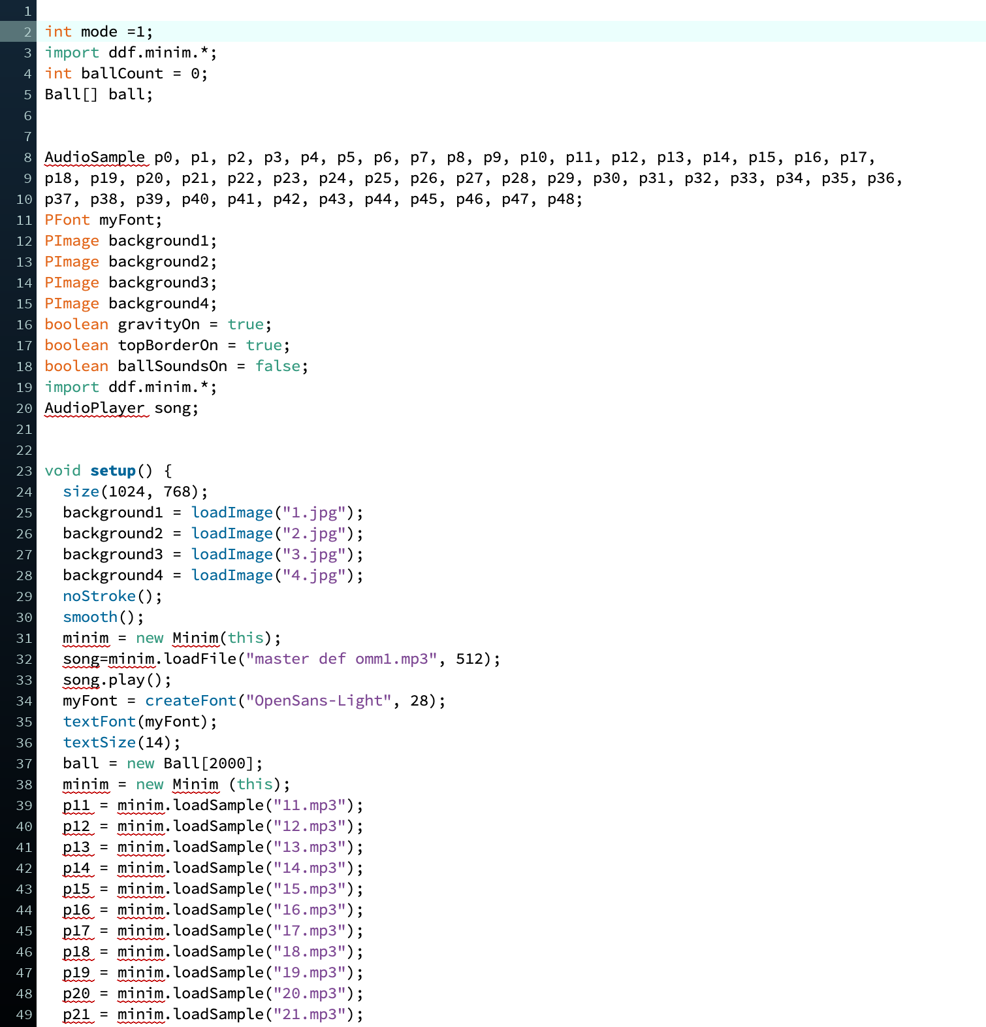Click the loadImage("4.jpg") line
This screenshot has height=1027, width=986.
click(x=213, y=575)
